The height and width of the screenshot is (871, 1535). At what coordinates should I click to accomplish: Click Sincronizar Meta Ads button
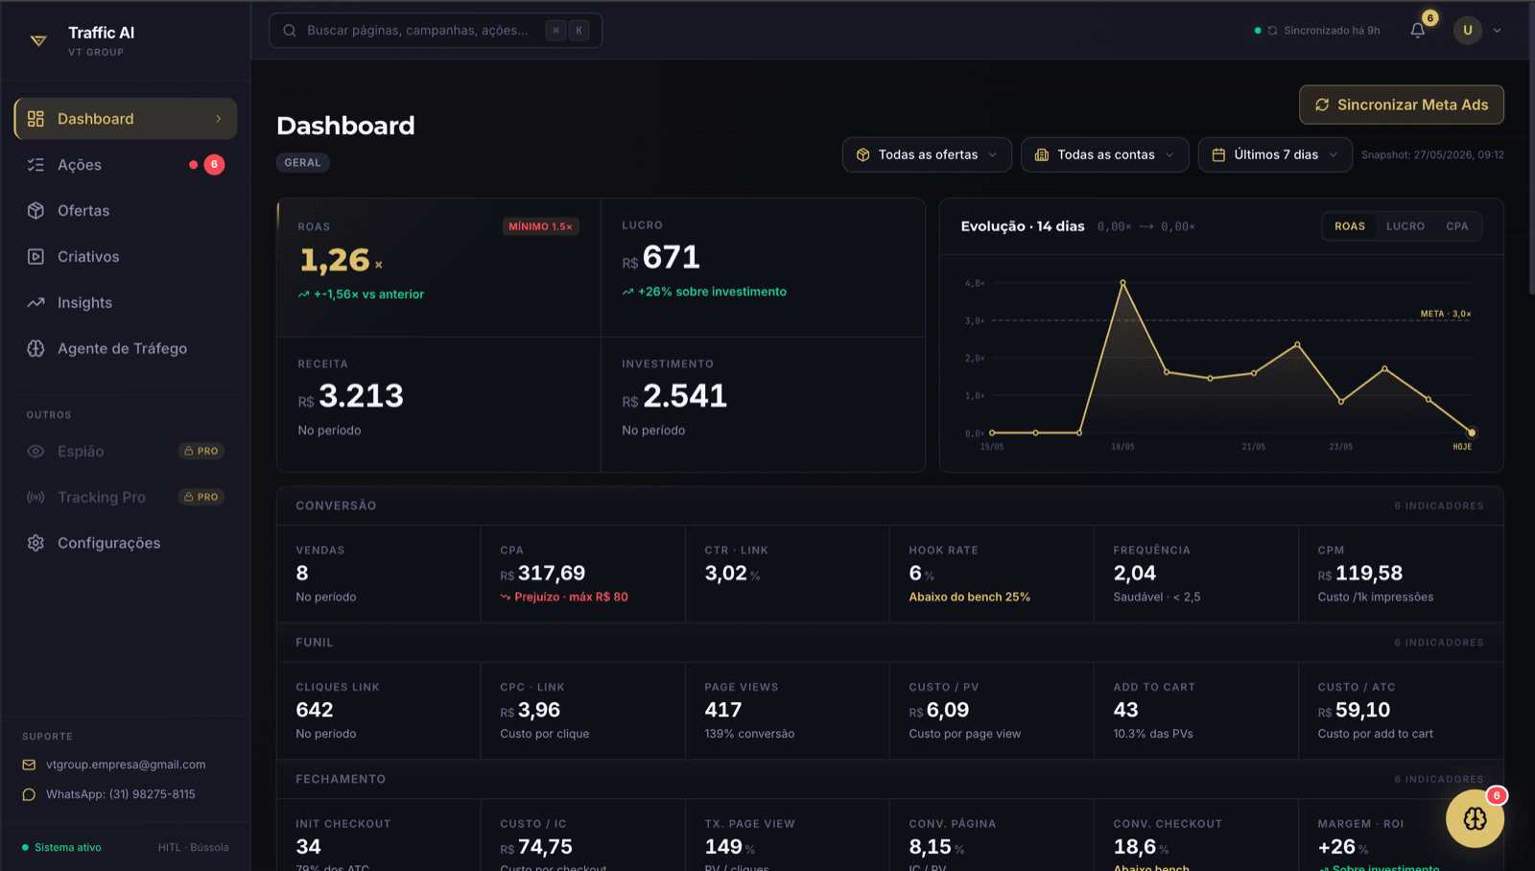pos(1401,105)
